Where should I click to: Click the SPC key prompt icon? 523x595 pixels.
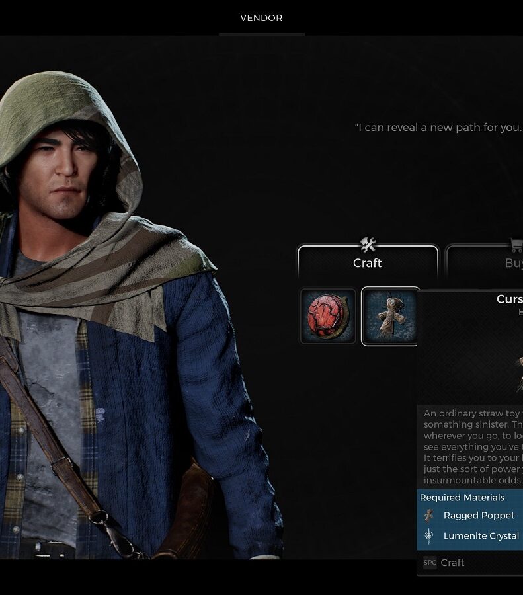coord(430,563)
